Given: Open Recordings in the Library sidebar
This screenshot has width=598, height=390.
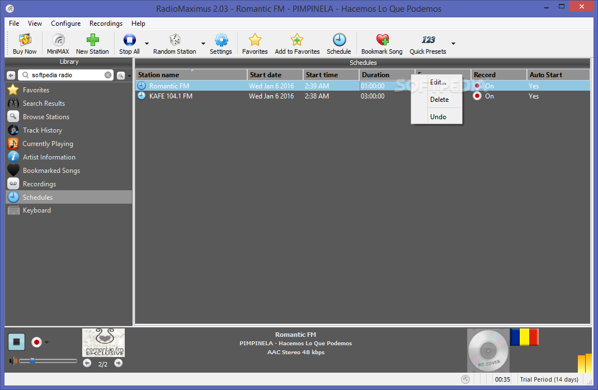Looking at the screenshot, I should coord(69,184).
